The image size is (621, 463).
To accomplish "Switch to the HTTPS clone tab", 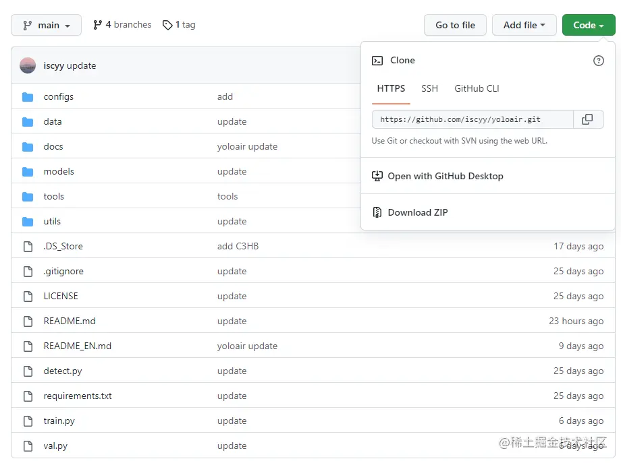I will pos(391,88).
